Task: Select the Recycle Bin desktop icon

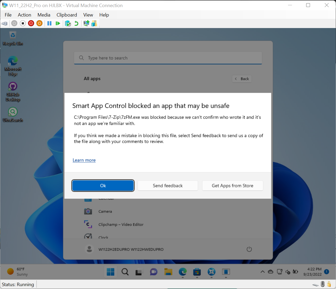Action: pyautogui.click(x=13, y=39)
